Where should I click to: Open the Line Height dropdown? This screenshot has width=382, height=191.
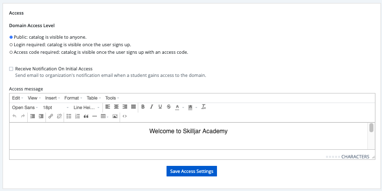point(86,107)
